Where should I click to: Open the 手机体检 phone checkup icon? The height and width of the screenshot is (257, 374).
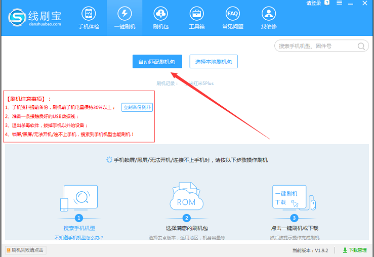pos(89,18)
